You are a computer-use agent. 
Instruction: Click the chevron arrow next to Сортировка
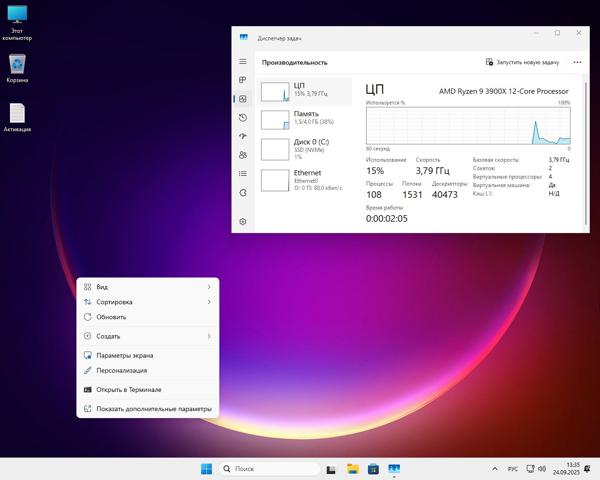209,302
